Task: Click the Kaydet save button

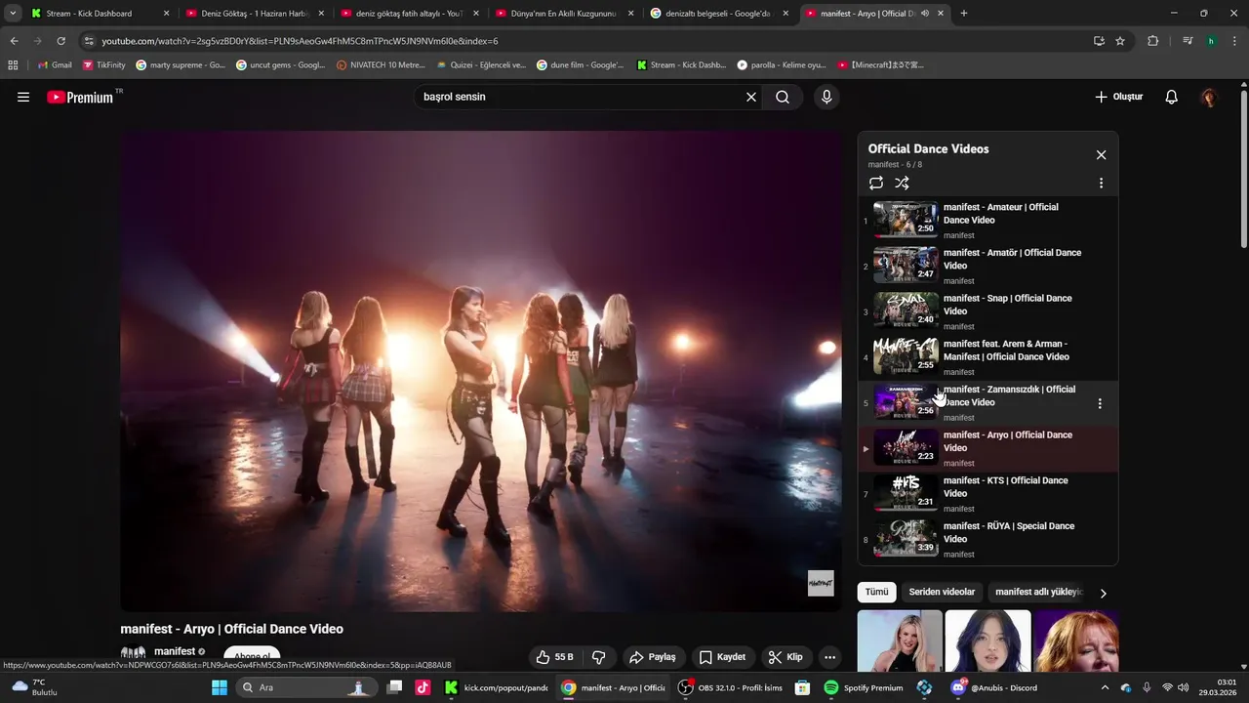Action: pos(722,657)
